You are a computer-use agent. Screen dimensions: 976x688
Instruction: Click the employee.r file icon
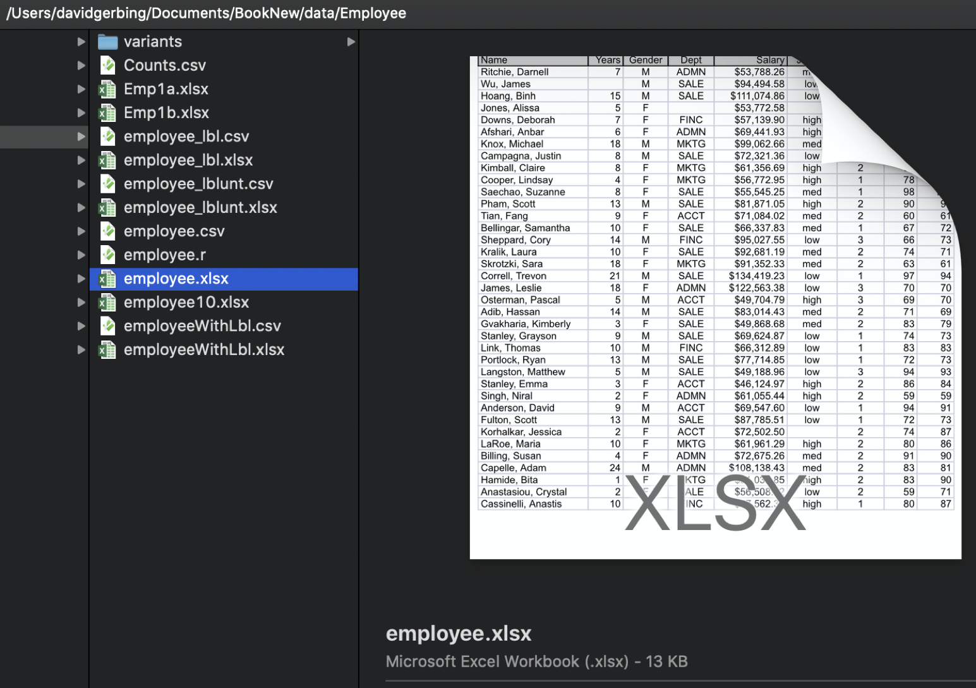[x=108, y=255]
